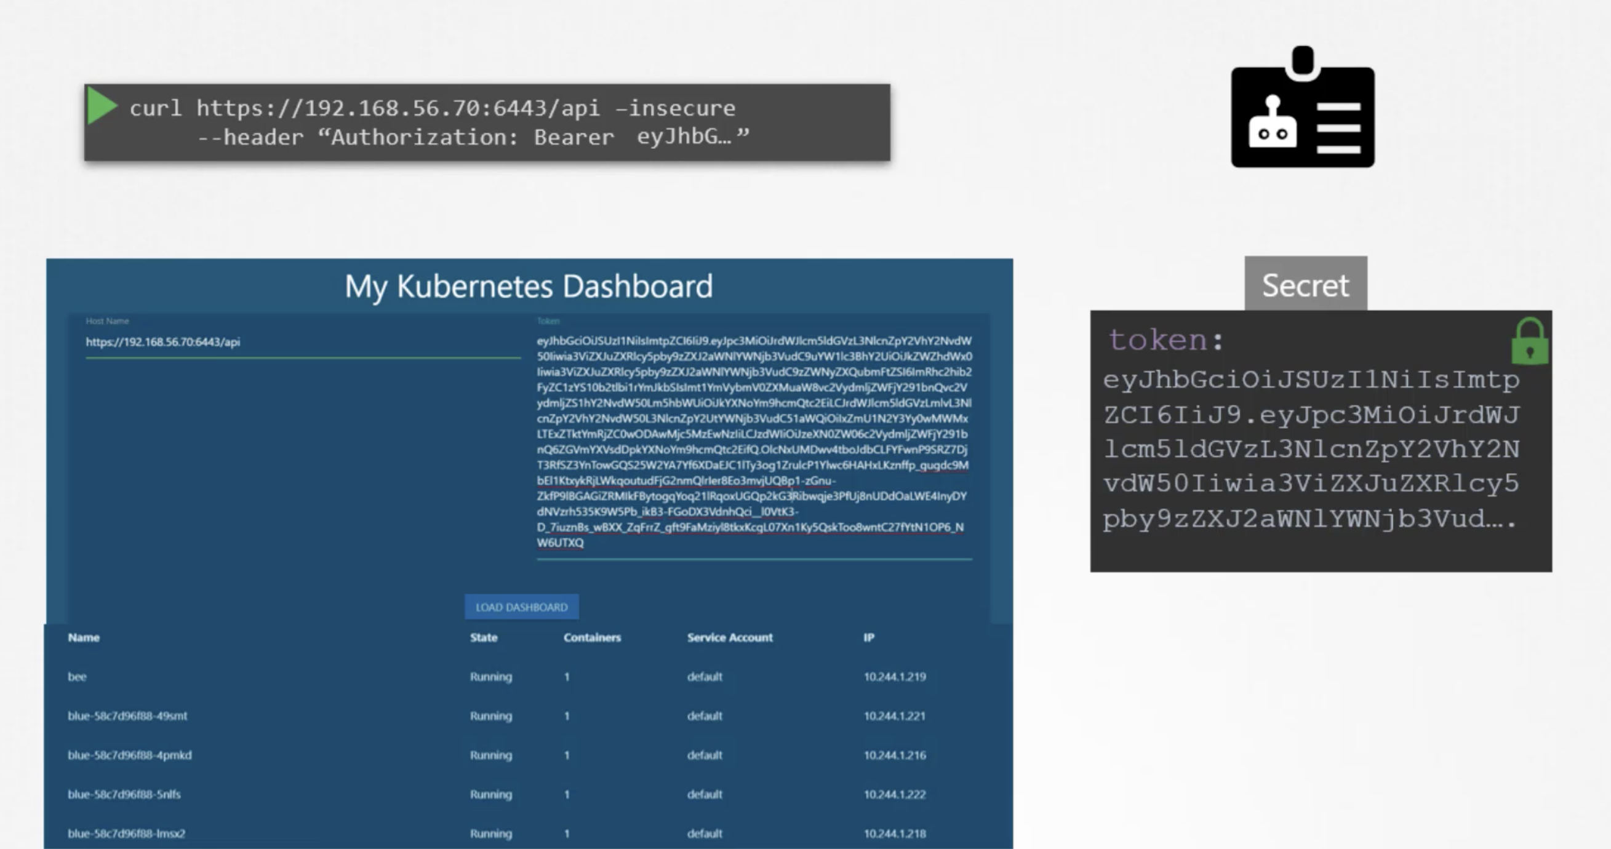
Task: Click 'default' service account in bee row
Action: click(x=704, y=677)
